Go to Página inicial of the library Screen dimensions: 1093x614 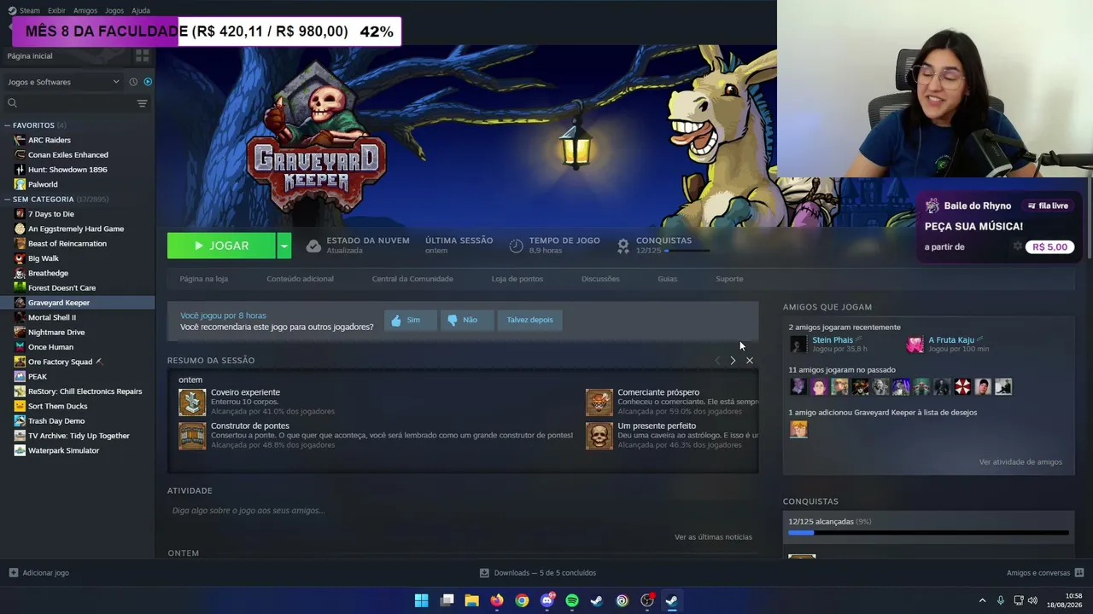(x=30, y=55)
